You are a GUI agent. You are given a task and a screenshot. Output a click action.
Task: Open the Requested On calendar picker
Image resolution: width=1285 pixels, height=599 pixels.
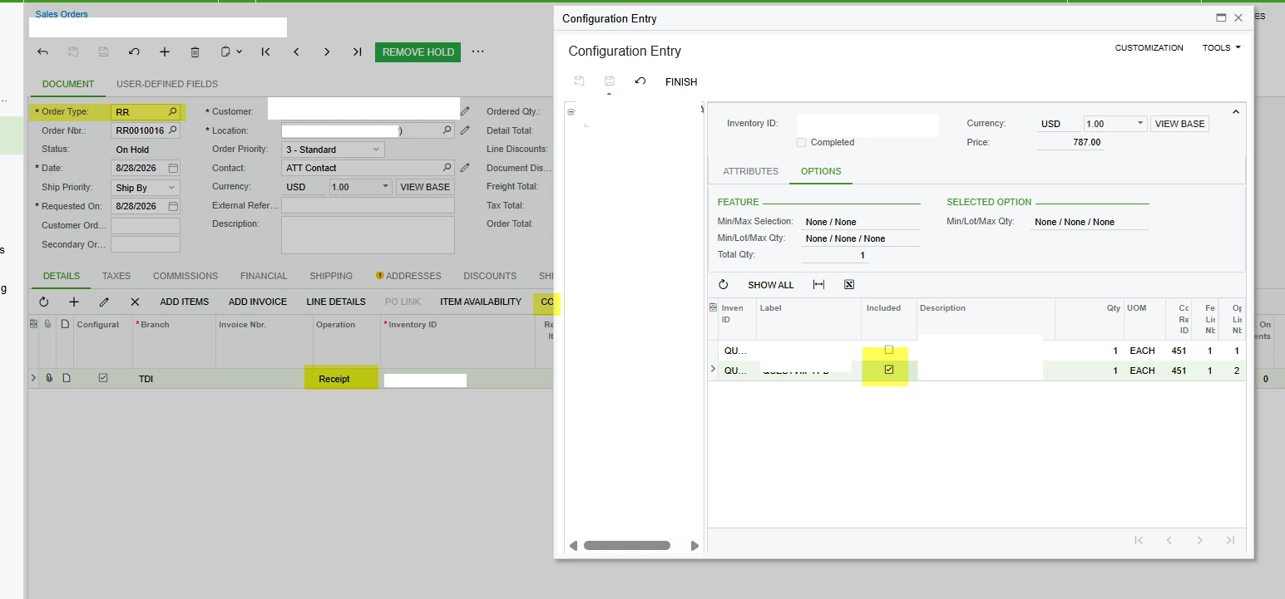[x=173, y=206]
